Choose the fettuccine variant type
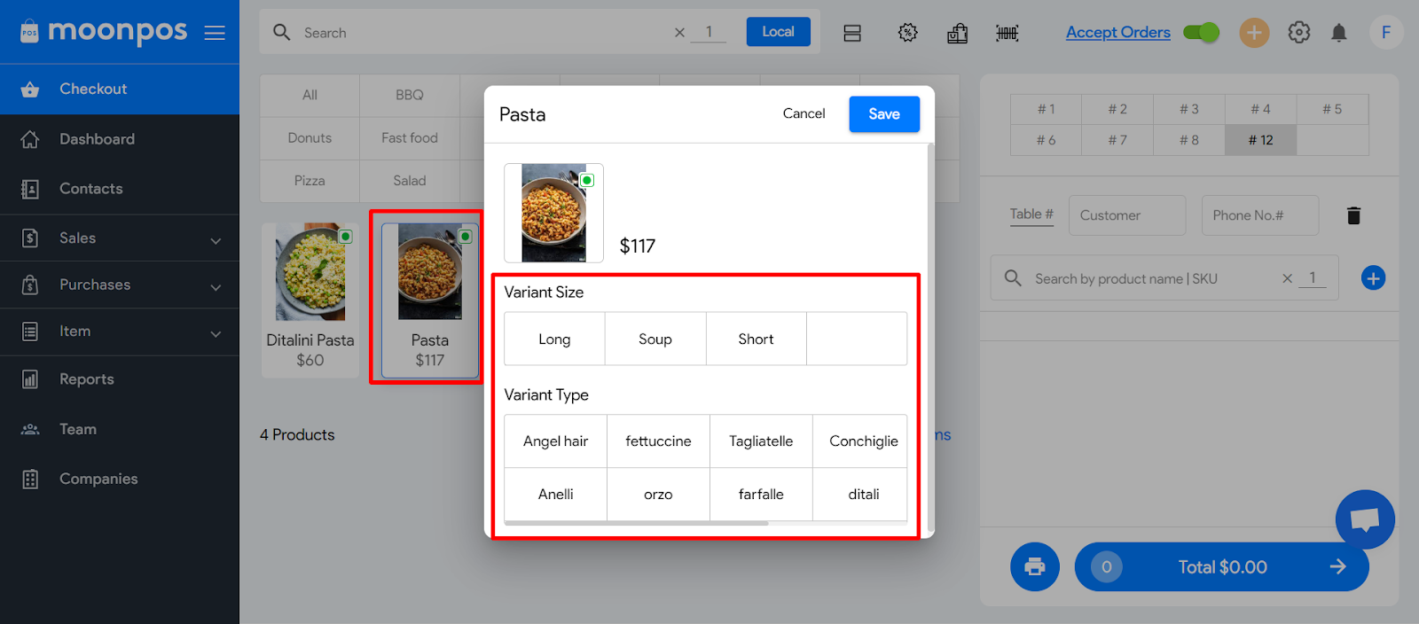Screen dimensions: 1419x624 pos(658,441)
